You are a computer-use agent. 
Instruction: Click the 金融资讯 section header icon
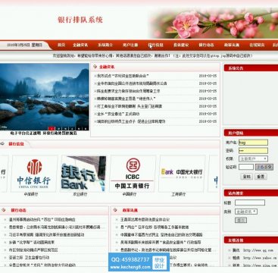coord(95,67)
